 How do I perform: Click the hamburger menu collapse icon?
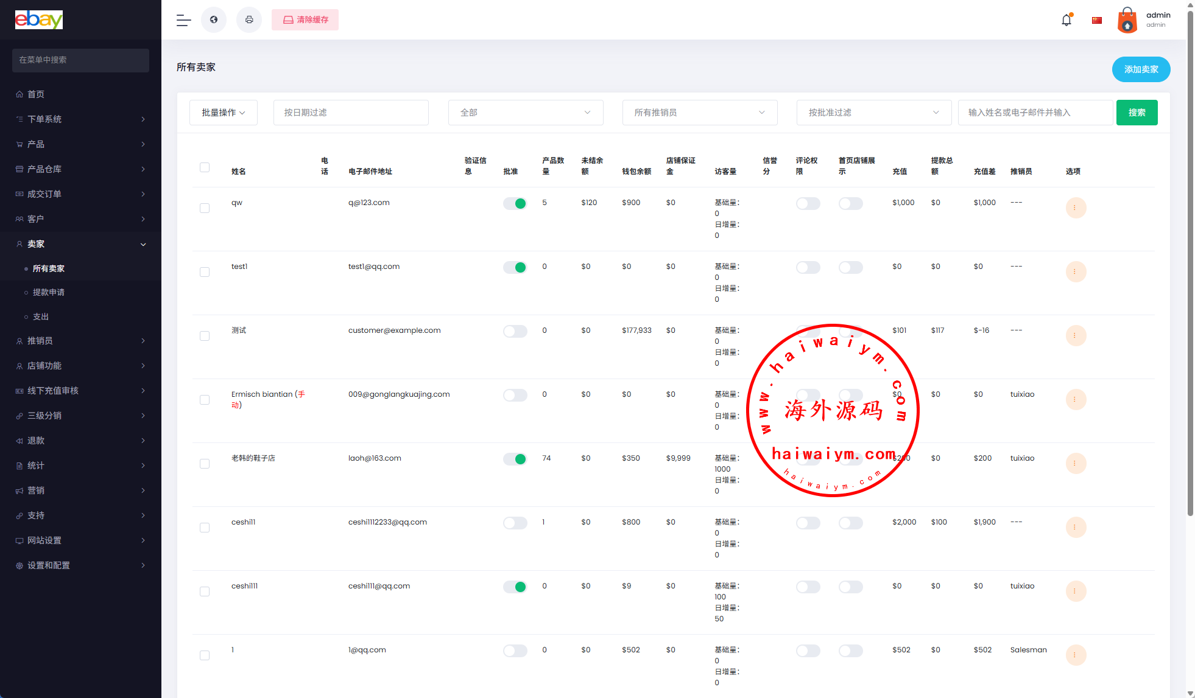click(183, 20)
